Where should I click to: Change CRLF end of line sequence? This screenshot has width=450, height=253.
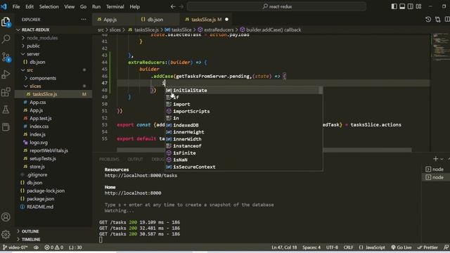tap(348, 247)
